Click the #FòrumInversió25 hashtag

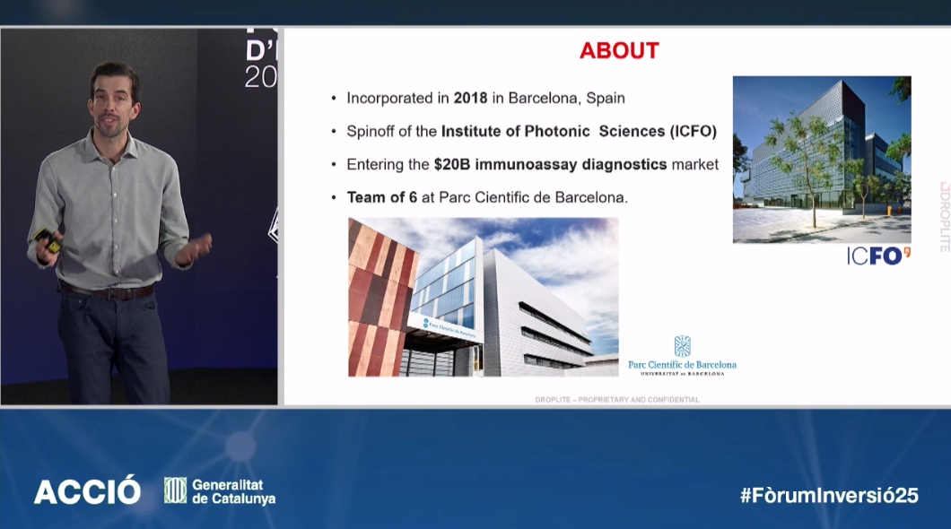point(829,495)
